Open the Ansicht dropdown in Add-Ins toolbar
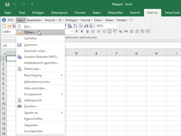This screenshot has width=181, height=136. pyautogui.click(x=51, y=20)
